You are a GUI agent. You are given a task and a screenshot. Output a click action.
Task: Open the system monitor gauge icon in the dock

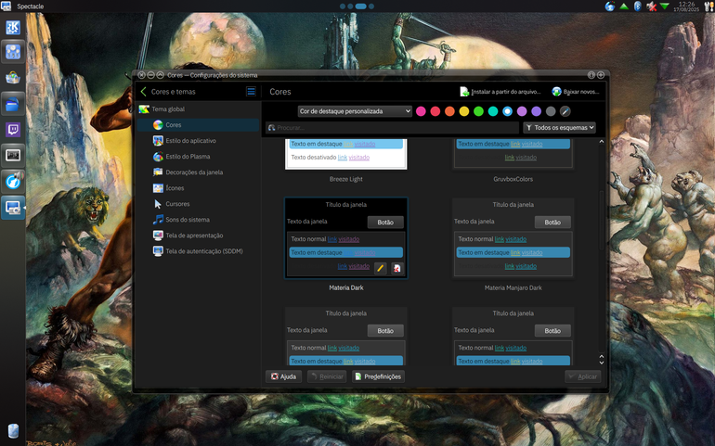click(x=13, y=52)
